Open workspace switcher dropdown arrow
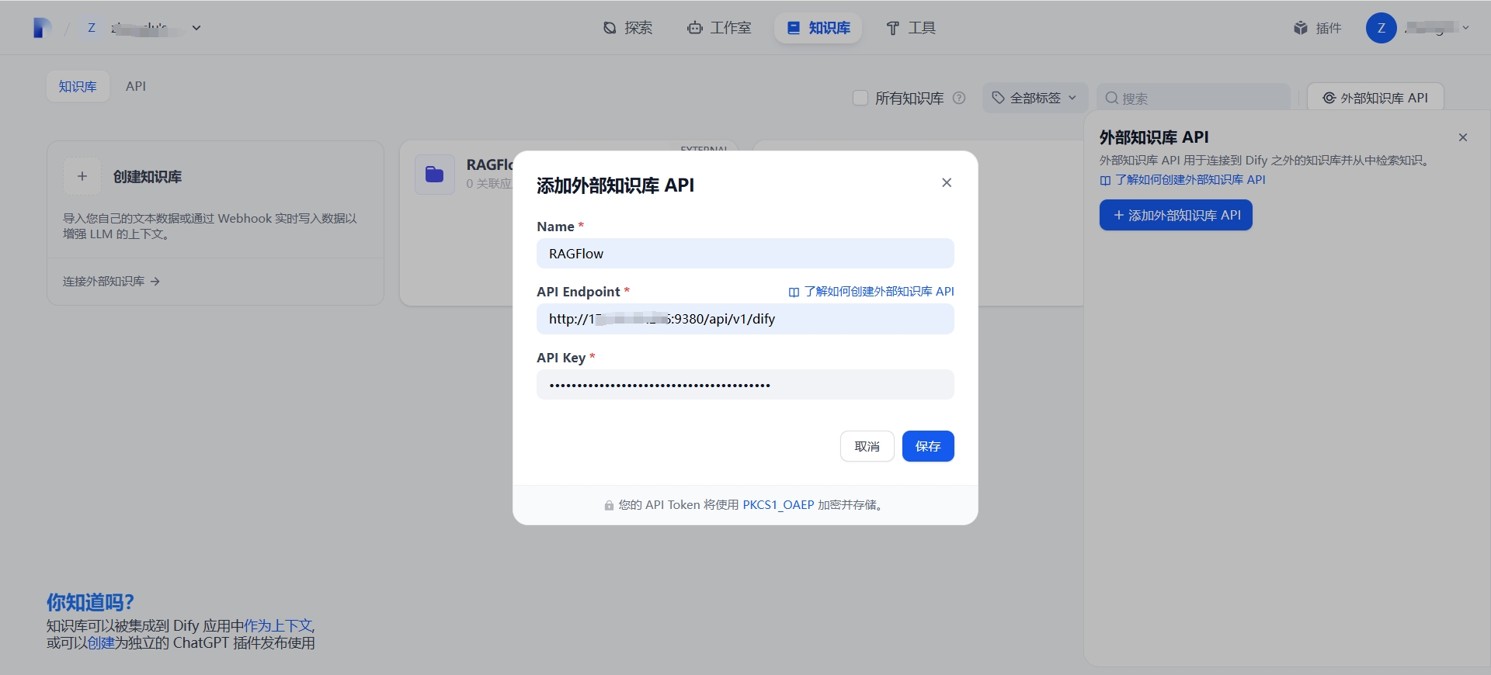This screenshot has width=1491, height=675. pyautogui.click(x=196, y=28)
